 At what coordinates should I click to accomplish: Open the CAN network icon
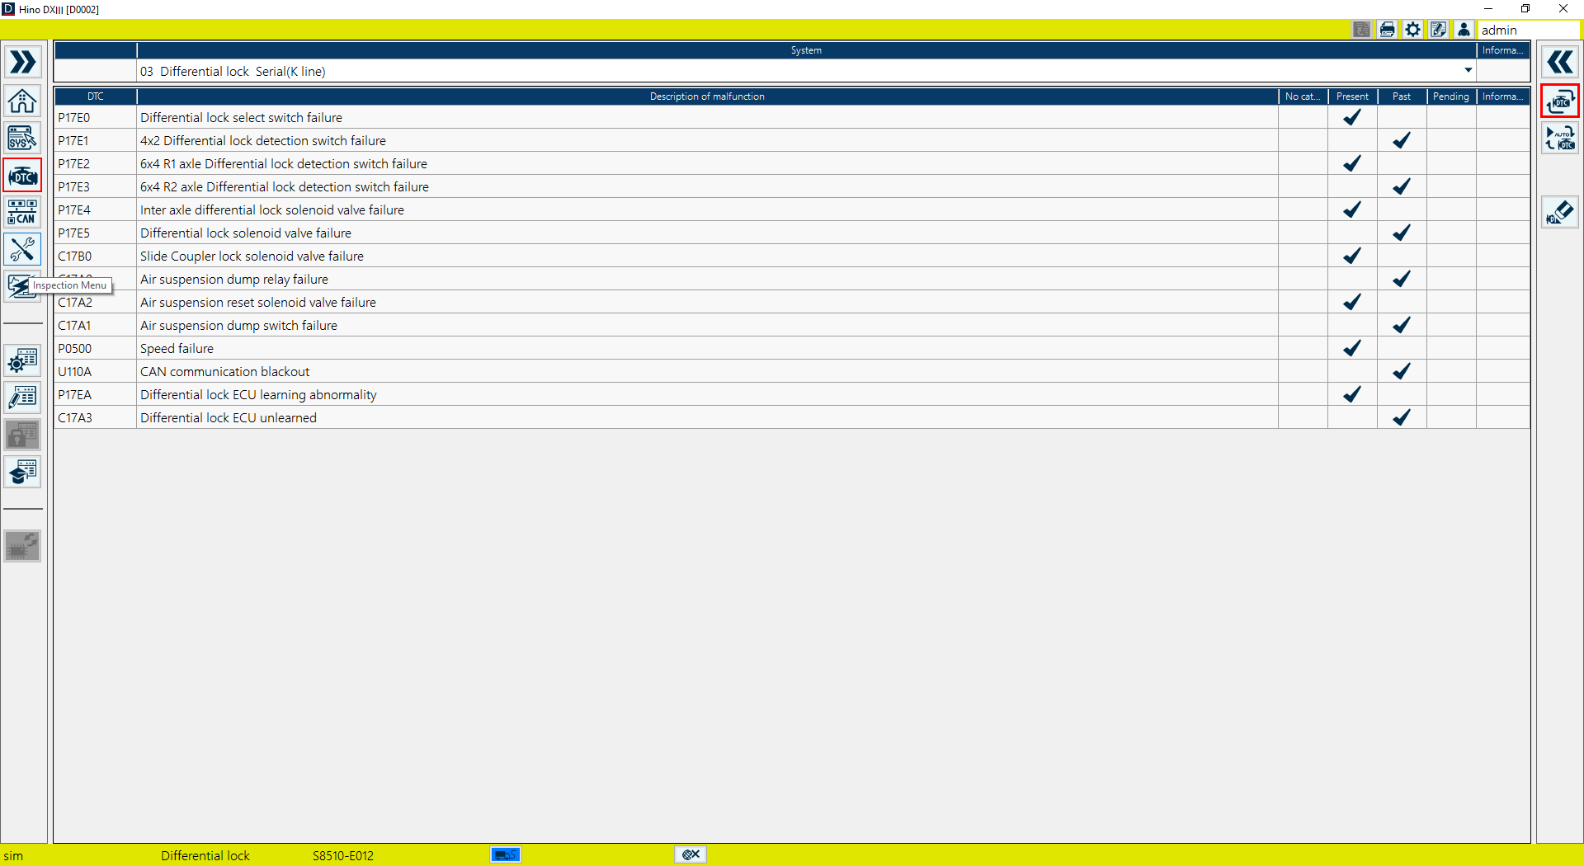click(x=22, y=212)
